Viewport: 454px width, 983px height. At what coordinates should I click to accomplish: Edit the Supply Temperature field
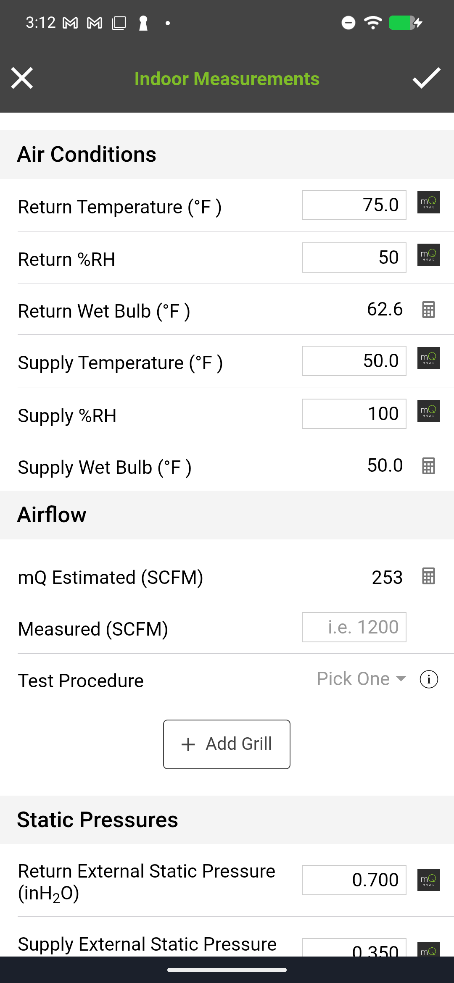(x=354, y=361)
